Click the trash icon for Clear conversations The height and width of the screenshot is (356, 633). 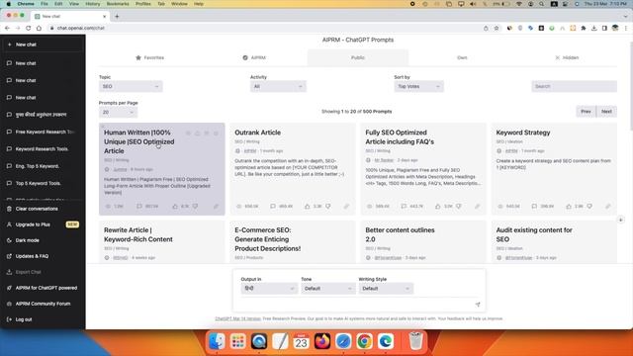pos(9,209)
